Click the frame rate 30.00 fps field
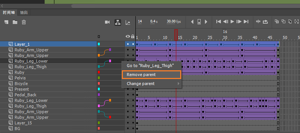Image resolution: width=300 pixels, height=133 pixels. [x=174, y=22]
